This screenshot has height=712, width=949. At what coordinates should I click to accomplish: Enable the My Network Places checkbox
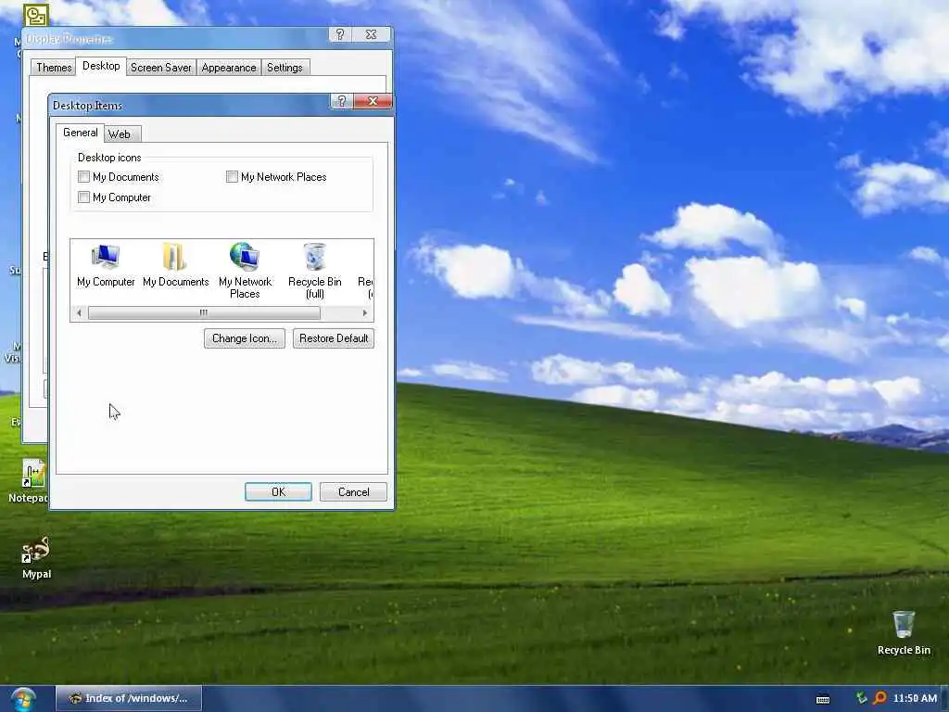tap(232, 177)
